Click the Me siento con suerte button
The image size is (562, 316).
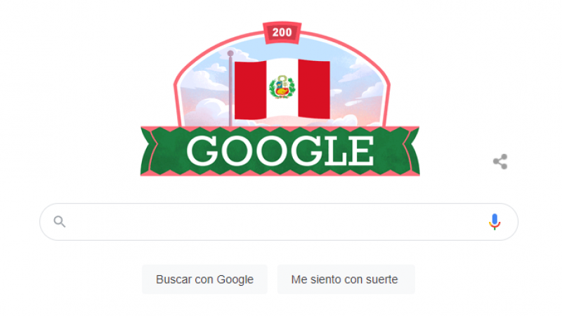pos(346,279)
